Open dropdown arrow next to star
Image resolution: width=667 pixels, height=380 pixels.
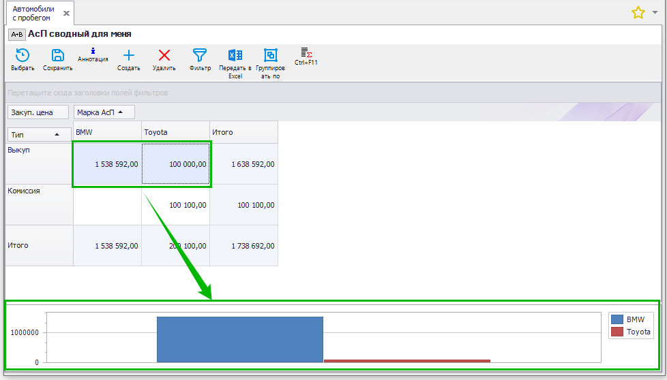tap(654, 12)
